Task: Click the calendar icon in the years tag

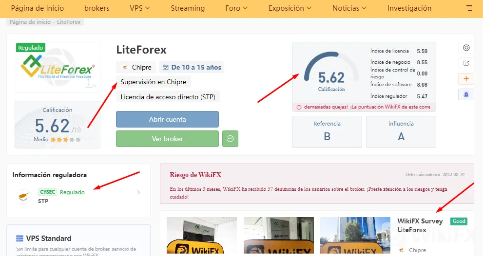Action: (x=165, y=67)
